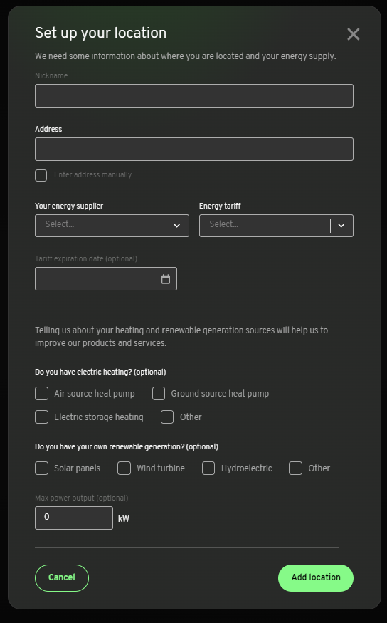
Task: Enable the Solar panels checkbox
Action: click(x=42, y=468)
